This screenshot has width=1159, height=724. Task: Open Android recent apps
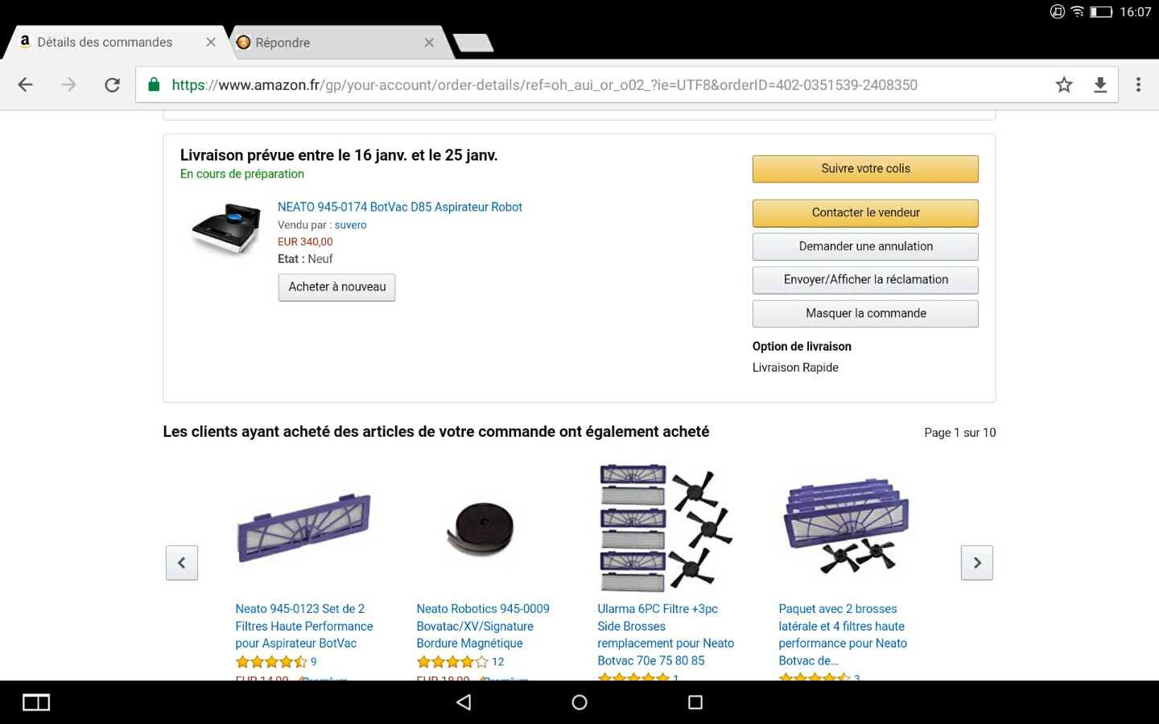click(695, 702)
